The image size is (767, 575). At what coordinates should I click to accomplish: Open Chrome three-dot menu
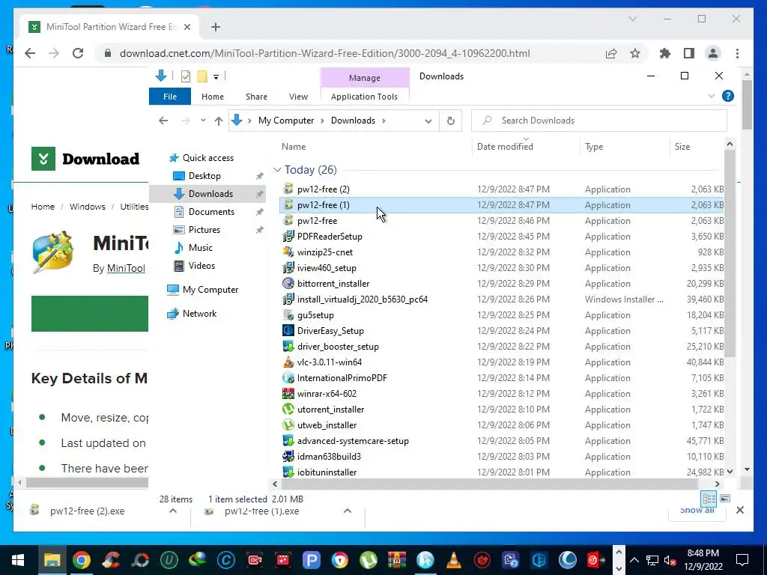737,53
